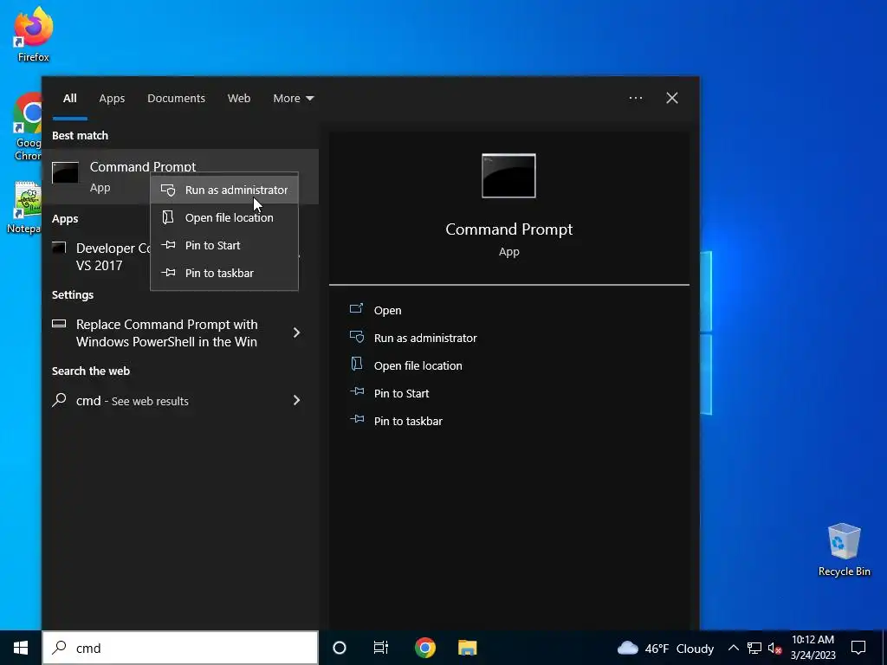The height and width of the screenshot is (665, 887).
Task: Click the pin icon beside details Pin to Start
Action: point(357,391)
